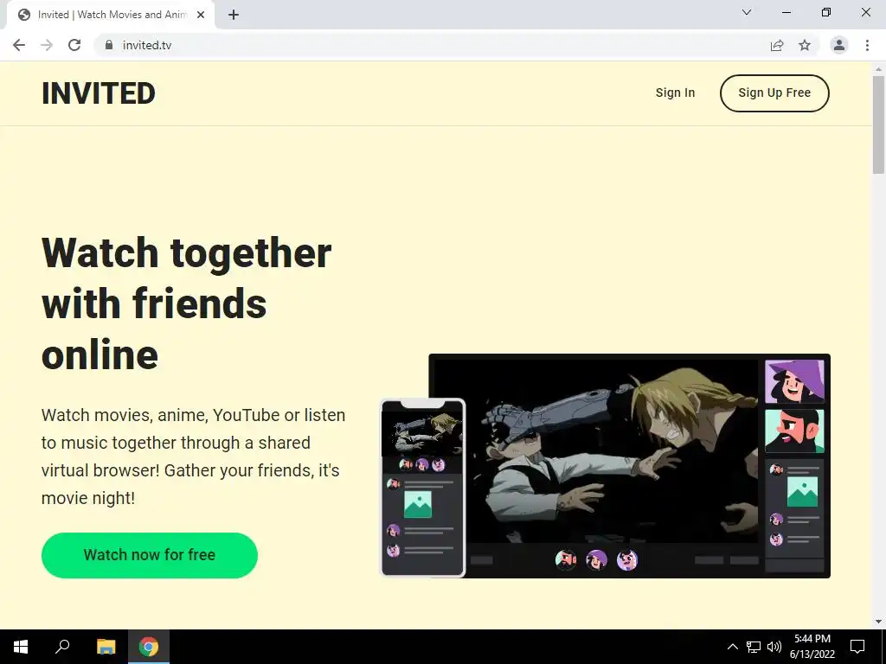Open File Explorer from the taskbar
Image resolution: width=886 pixels, height=664 pixels.
[106, 647]
